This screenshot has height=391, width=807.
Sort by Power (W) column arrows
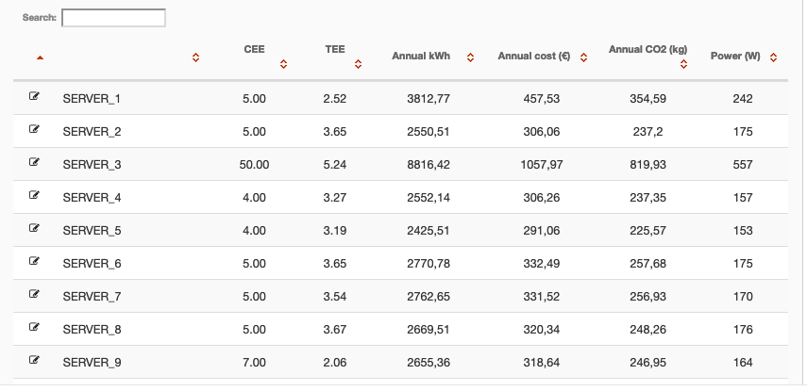773,57
